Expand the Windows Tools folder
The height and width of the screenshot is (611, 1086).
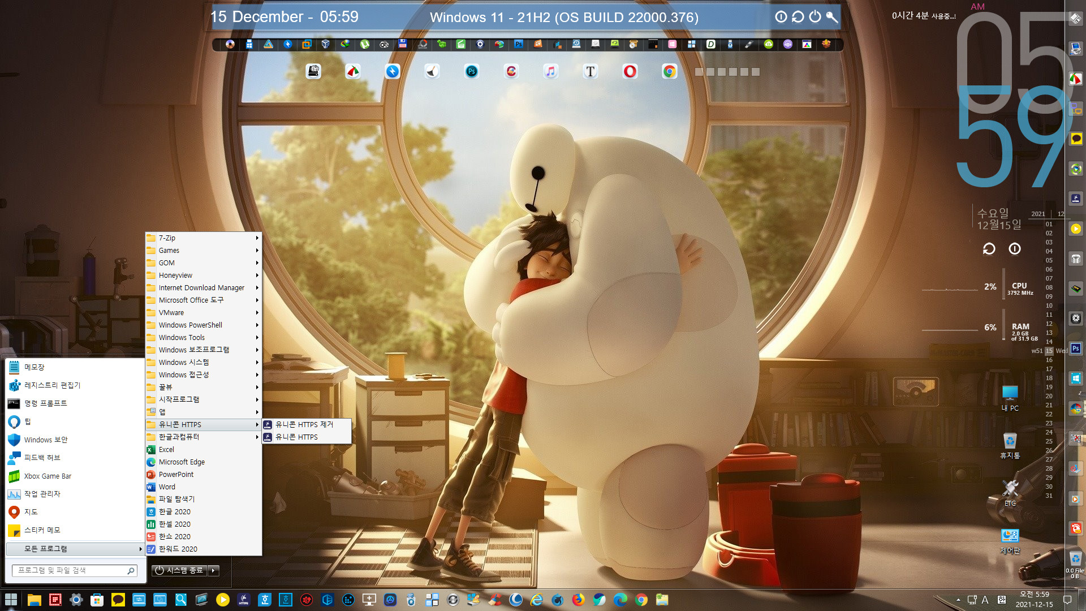(x=203, y=338)
